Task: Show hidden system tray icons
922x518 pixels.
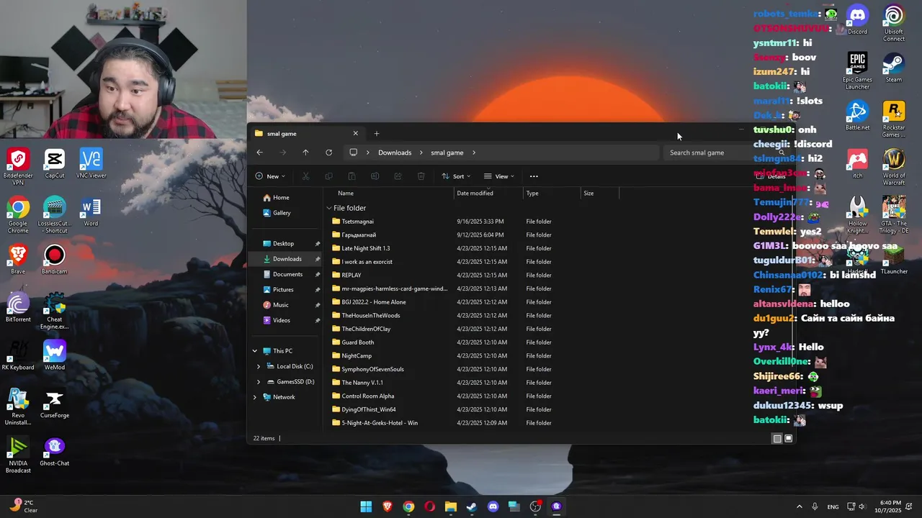Action: pyautogui.click(x=799, y=506)
